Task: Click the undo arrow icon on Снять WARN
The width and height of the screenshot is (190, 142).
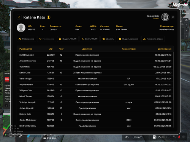Action: click(x=82, y=39)
